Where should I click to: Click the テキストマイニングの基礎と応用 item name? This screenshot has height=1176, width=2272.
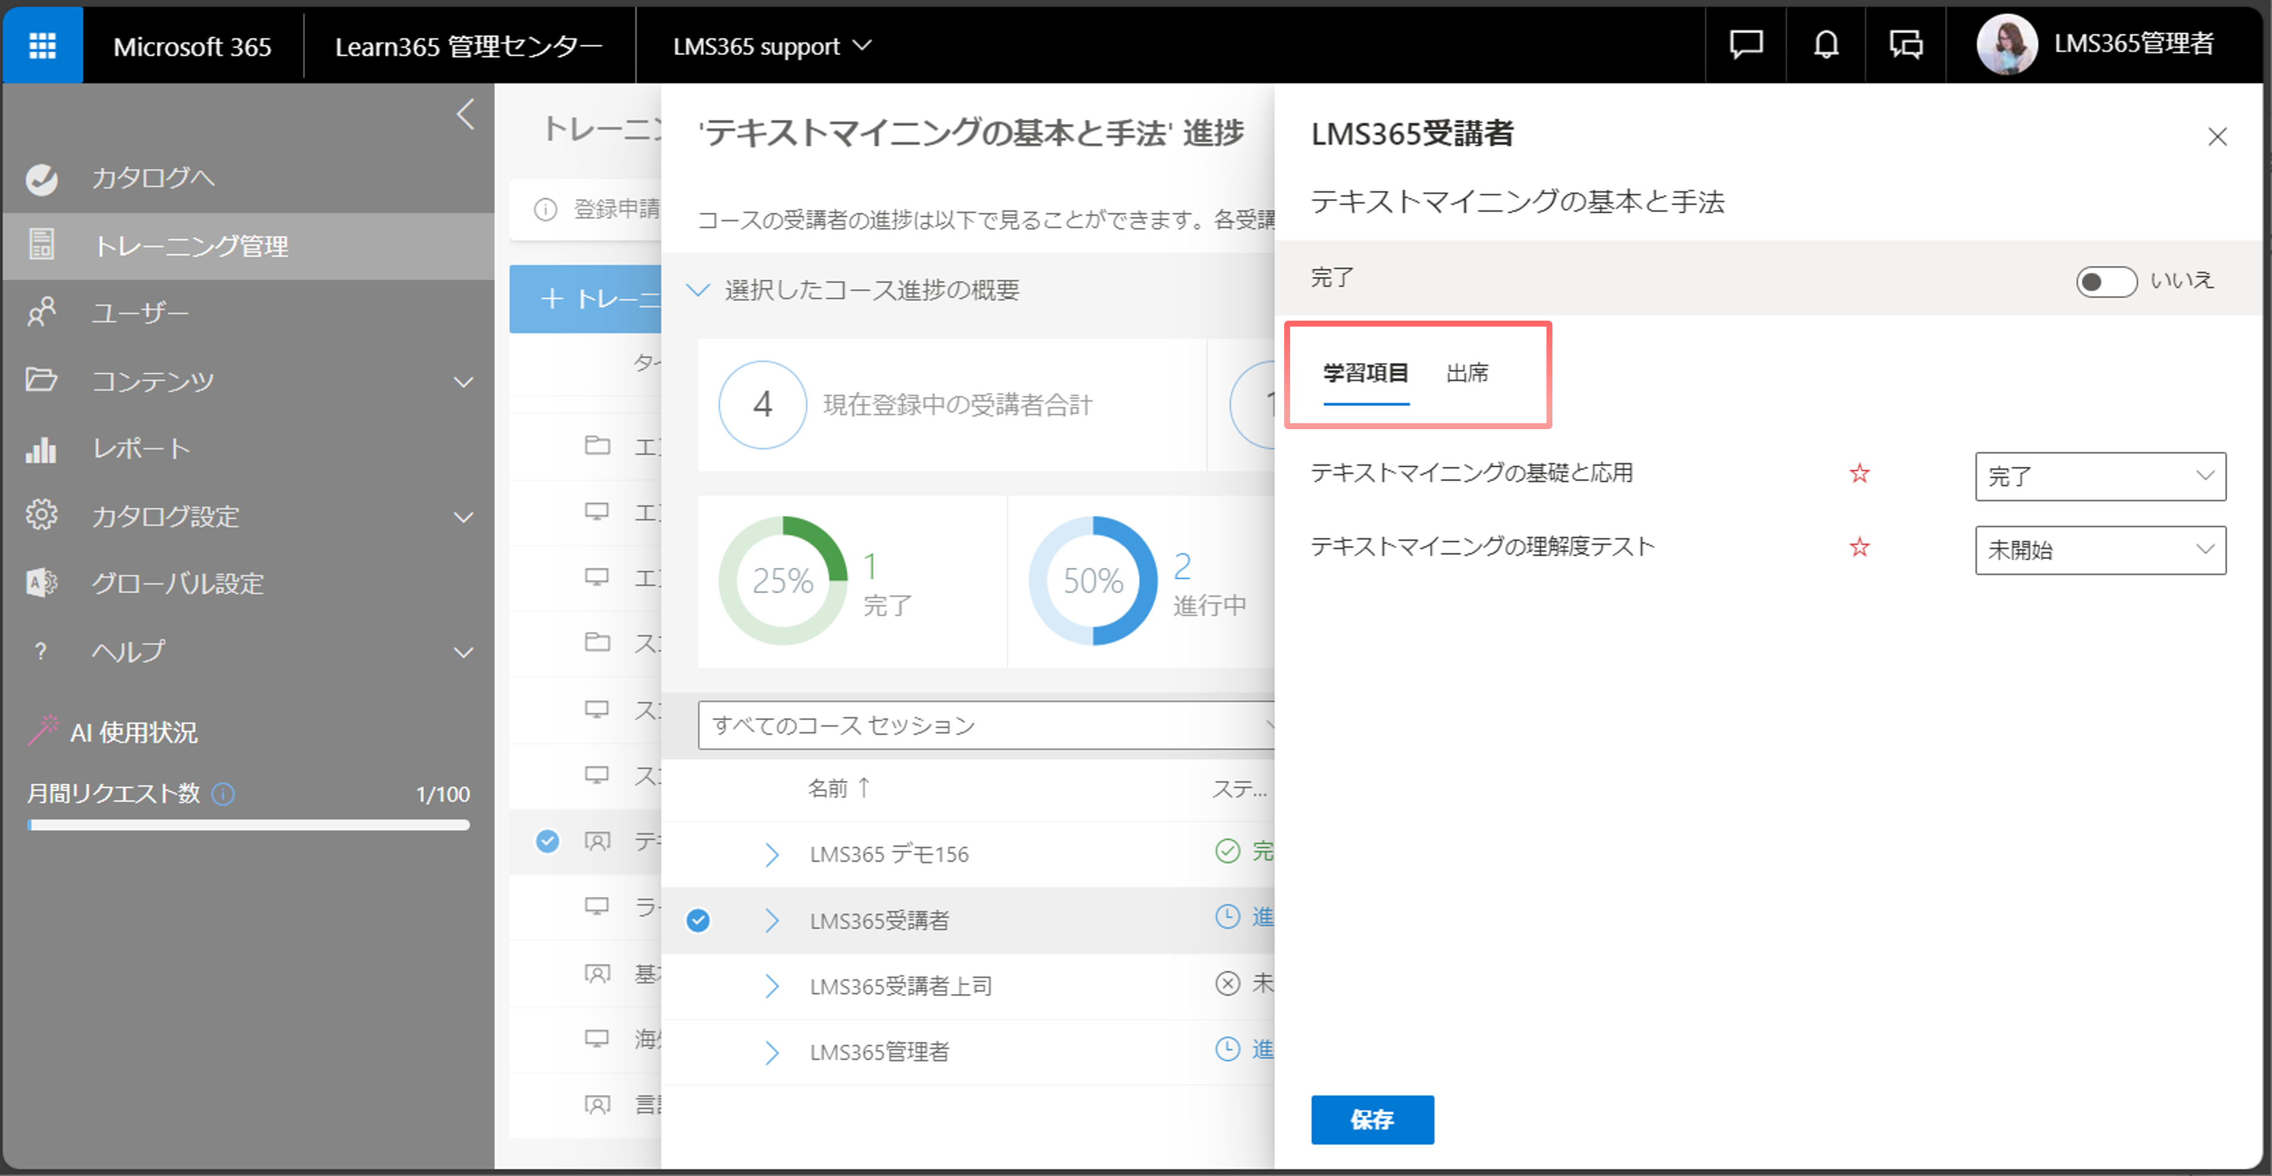1471,473
